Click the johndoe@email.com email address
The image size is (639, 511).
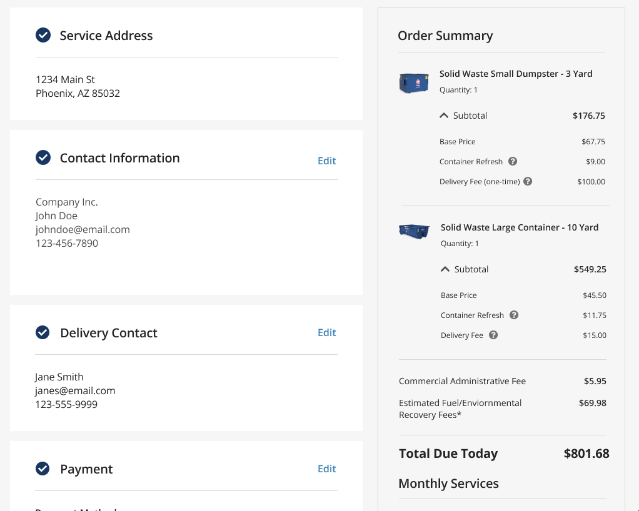tap(83, 229)
